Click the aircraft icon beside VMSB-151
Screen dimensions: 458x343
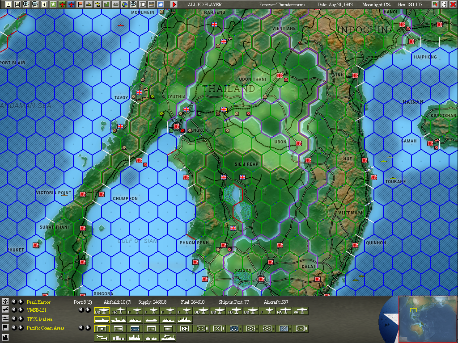5,310
